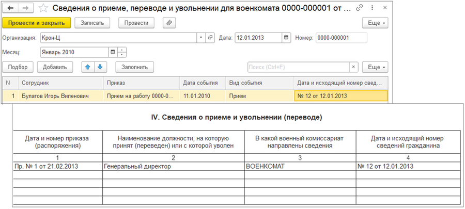
Task: Move row down with blue arrow
Action: click(x=100, y=67)
